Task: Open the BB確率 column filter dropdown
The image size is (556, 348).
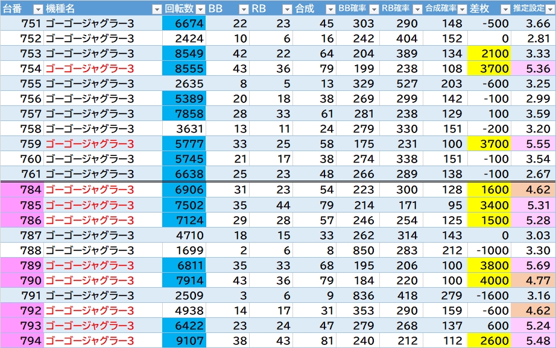Action: click(x=374, y=9)
